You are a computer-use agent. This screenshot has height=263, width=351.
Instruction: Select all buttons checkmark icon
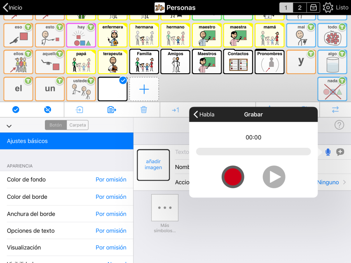pos(16,109)
